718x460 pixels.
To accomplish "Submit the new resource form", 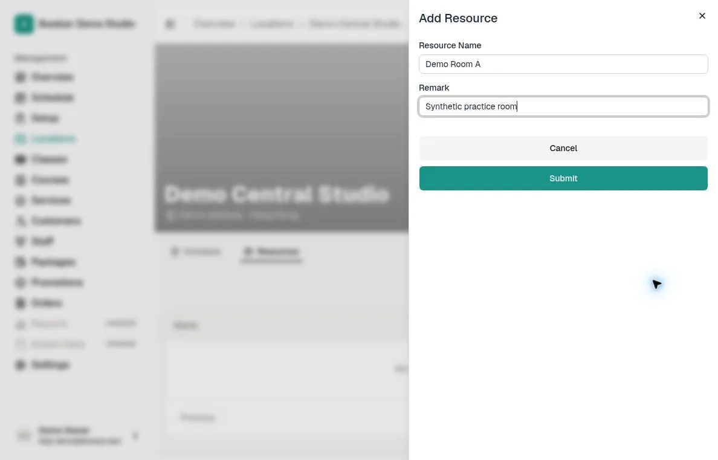I will [x=563, y=178].
